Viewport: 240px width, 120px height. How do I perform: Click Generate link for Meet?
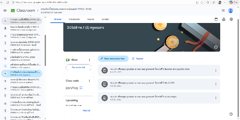pos(79,68)
